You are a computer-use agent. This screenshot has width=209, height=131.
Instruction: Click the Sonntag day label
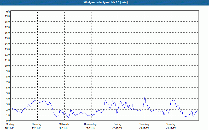coord(171,124)
